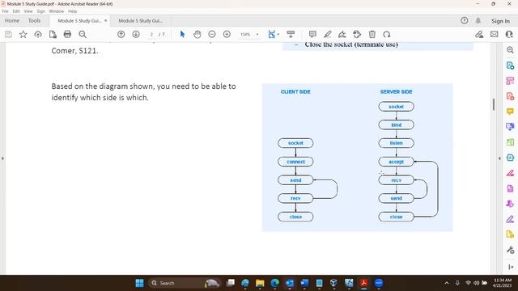518x291 pixels.
Task: Zoom in with plus button
Action: tap(227, 34)
